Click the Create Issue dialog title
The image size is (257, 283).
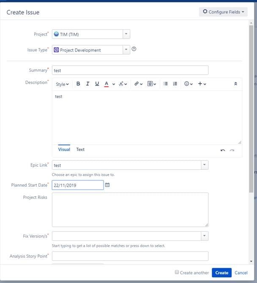pyautogui.click(x=23, y=12)
